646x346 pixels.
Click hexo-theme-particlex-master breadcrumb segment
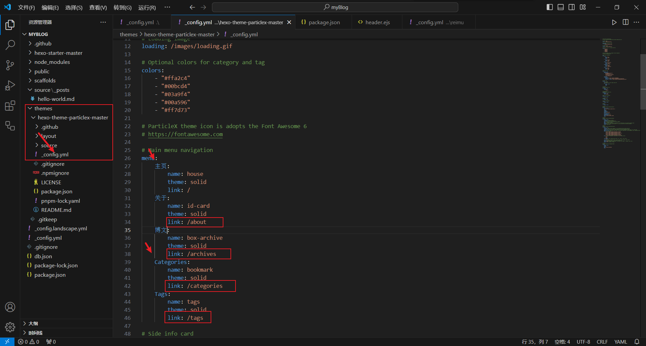[179, 34]
